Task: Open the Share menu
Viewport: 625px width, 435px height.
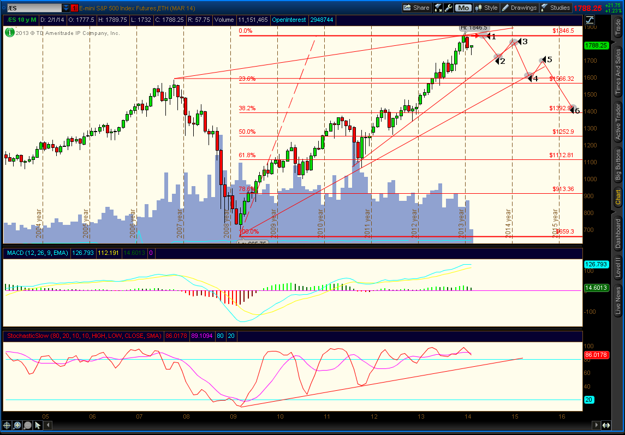Action: click(416, 8)
